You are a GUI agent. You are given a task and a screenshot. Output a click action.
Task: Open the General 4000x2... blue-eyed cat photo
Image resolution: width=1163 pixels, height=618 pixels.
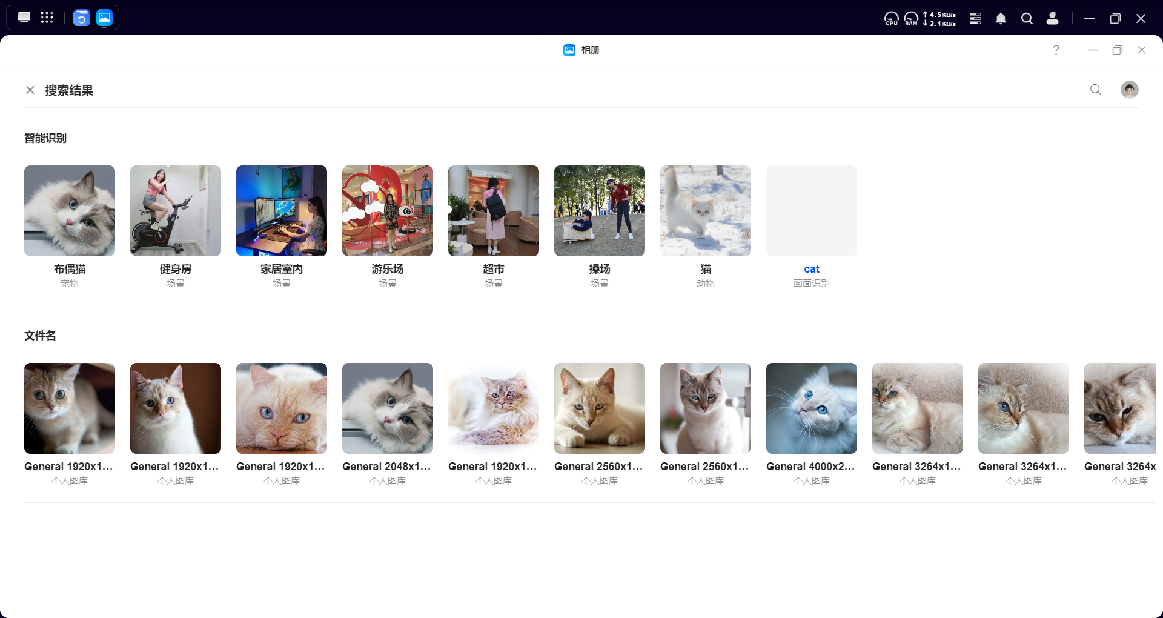click(811, 408)
